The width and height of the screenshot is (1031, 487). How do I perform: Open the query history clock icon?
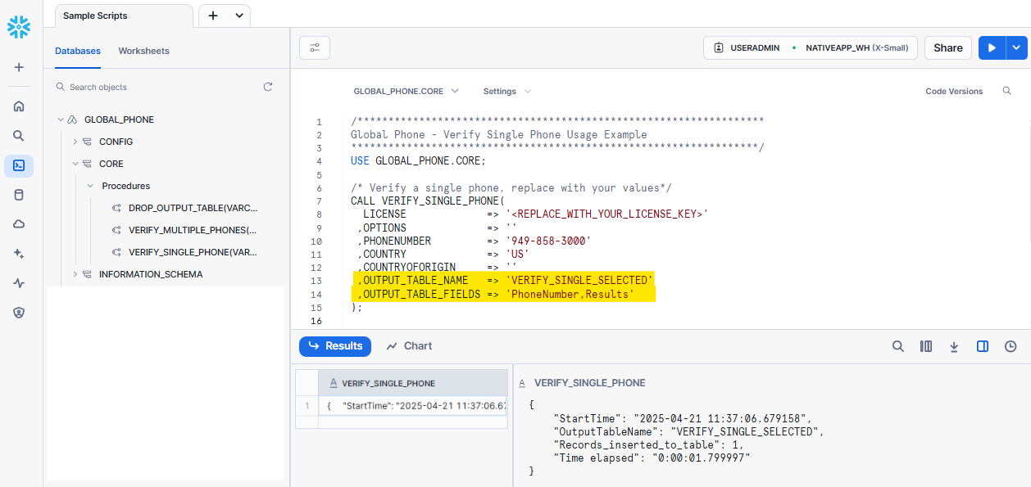[x=1011, y=346]
